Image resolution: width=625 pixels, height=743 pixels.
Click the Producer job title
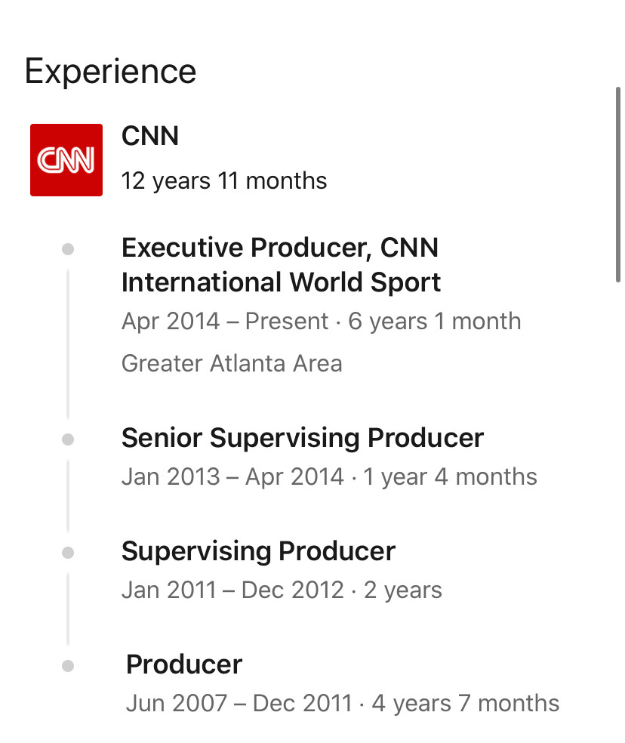point(184,664)
